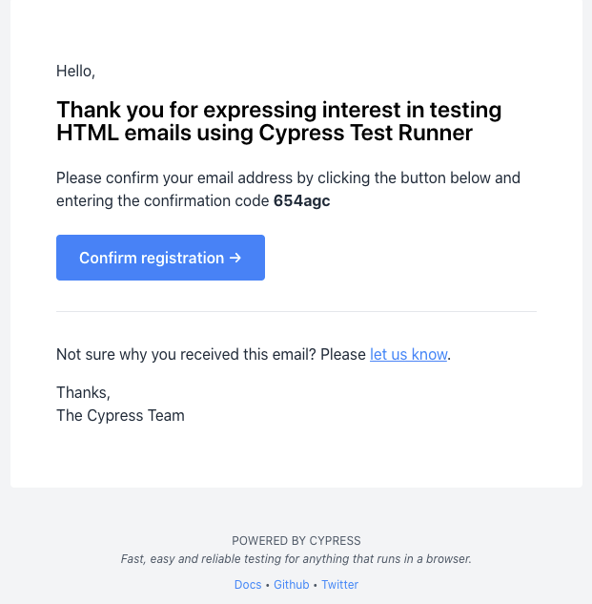
Task: Click the horizontal divider line below the button
Action: click(296, 311)
